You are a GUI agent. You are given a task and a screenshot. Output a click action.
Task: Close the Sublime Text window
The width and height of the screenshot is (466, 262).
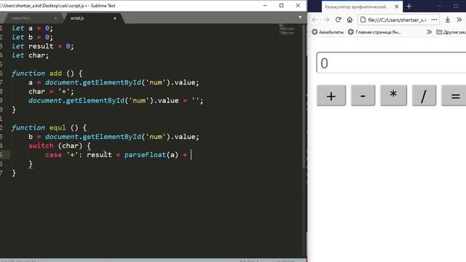(298, 5)
